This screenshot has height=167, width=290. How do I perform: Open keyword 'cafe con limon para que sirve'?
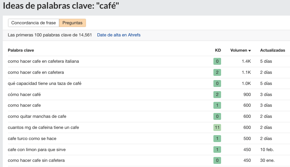click(x=37, y=150)
